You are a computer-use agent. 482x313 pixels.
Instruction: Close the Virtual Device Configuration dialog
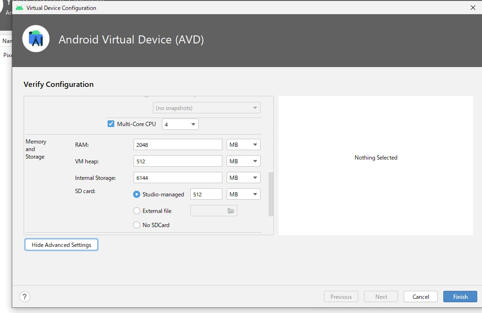[473, 8]
